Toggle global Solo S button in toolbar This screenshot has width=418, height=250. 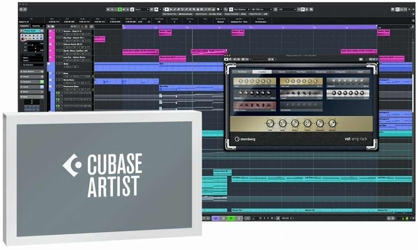coord(112,9)
